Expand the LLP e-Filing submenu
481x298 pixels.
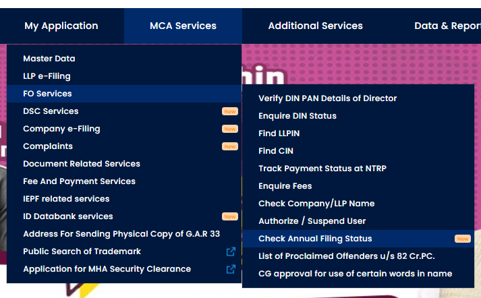[x=124, y=76]
